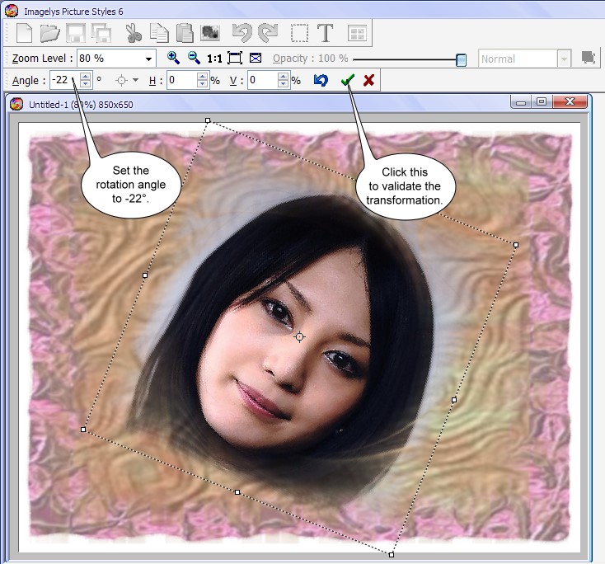The image size is (605, 564).
Task: Validate the transformation with green checkmark
Action: click(348, 80)
